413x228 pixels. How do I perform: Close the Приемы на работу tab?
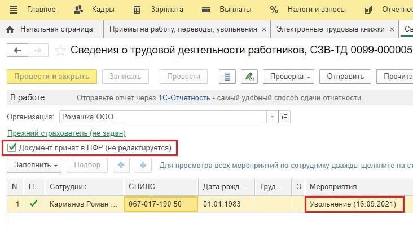click(264, 29)
